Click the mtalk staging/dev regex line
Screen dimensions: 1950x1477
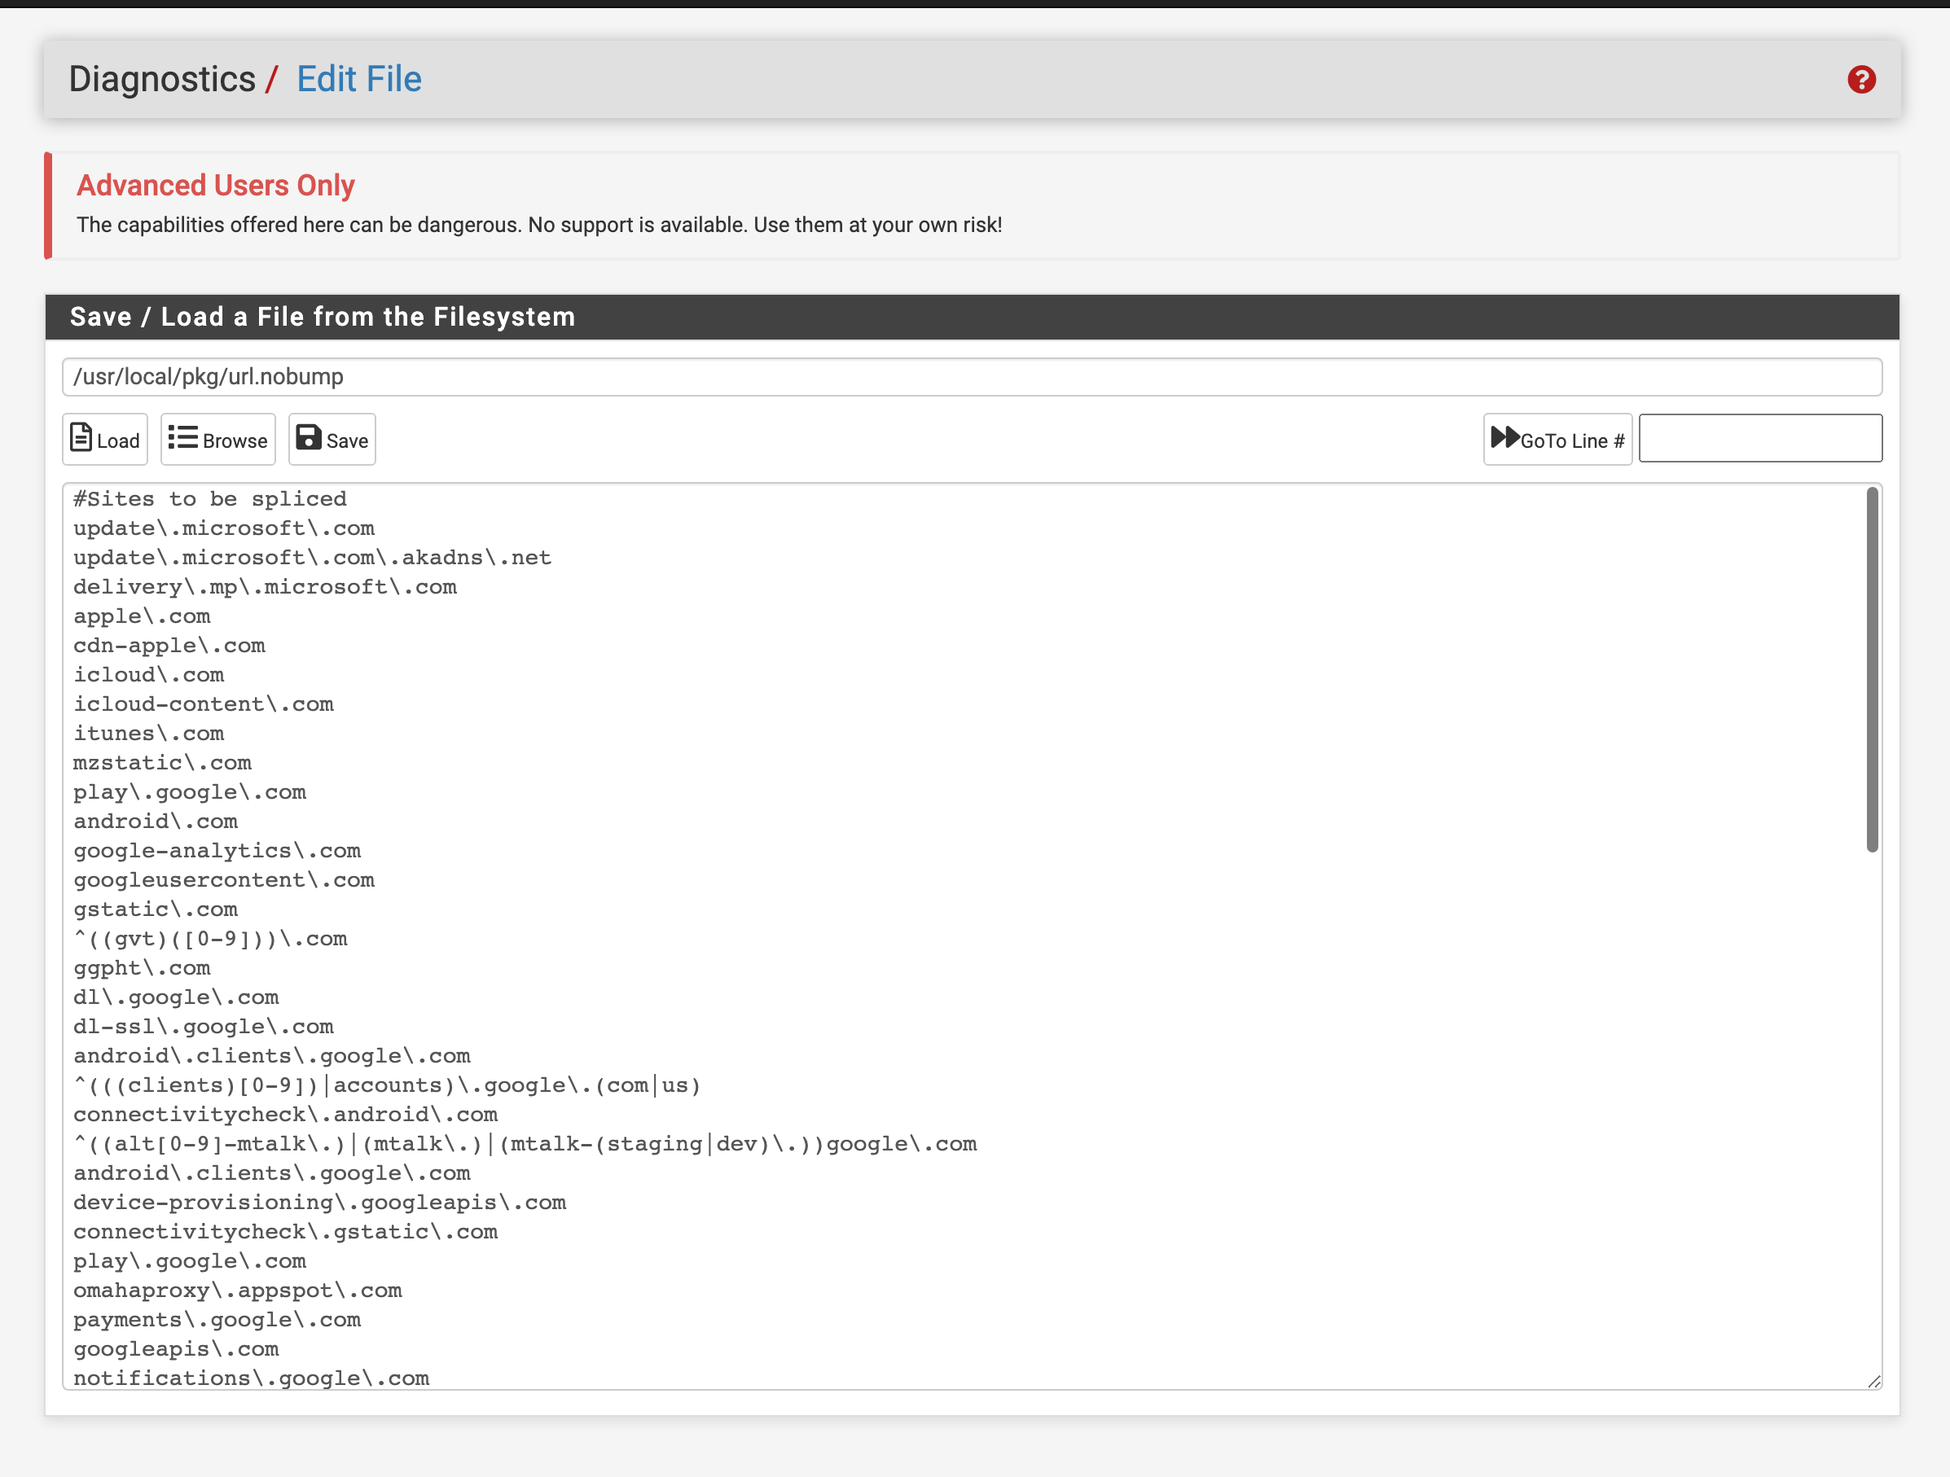[525, 1144]
